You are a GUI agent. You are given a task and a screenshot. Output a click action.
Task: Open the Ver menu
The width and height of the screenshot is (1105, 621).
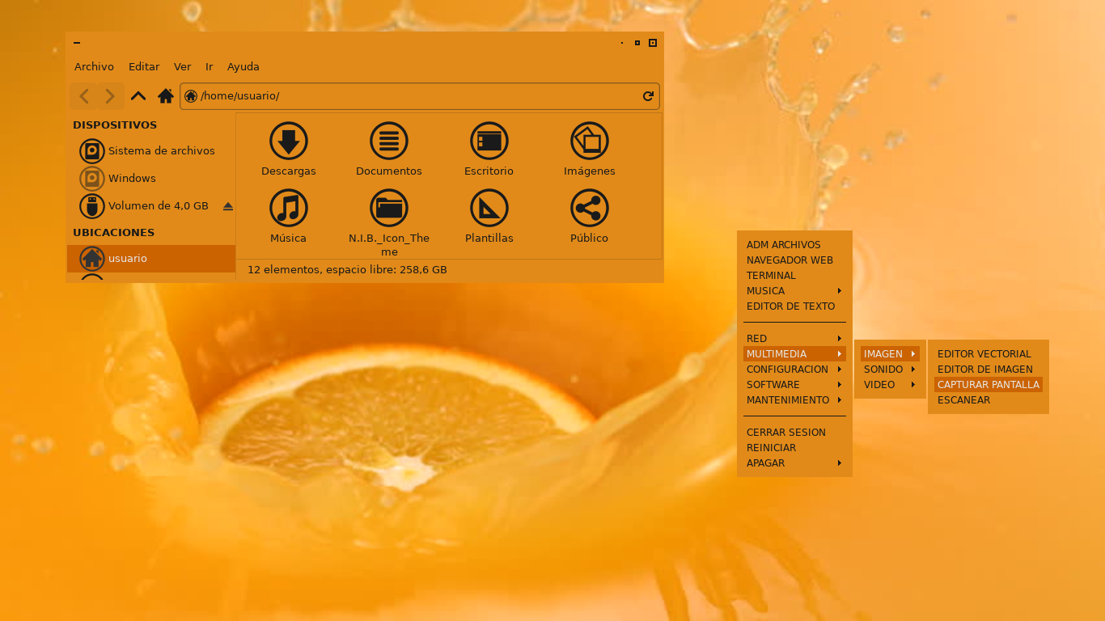click(x=182, y=67)
